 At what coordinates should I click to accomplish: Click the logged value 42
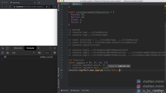pos(5,57)
